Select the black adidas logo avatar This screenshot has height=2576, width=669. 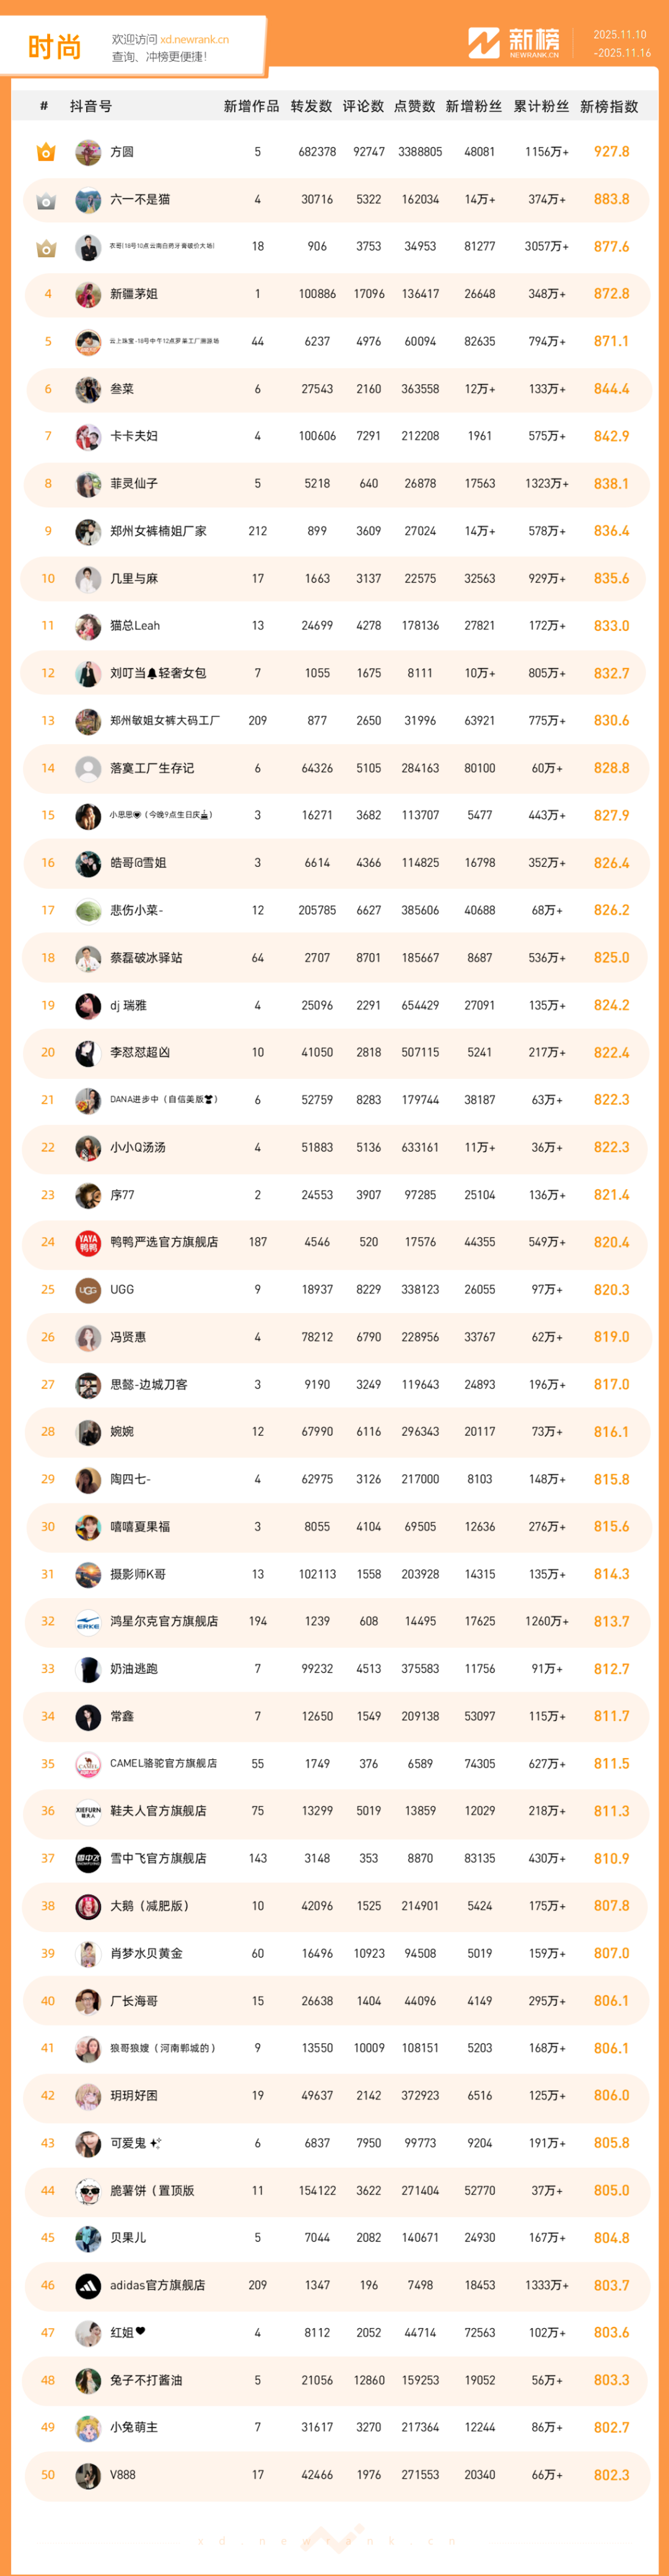88,2285
